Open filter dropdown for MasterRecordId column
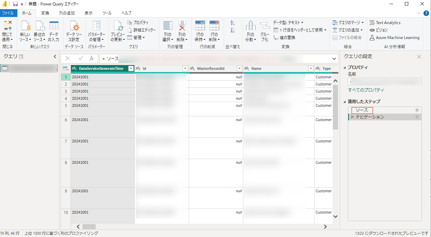The height and width of the screenshot is (237, 431). 240,68
